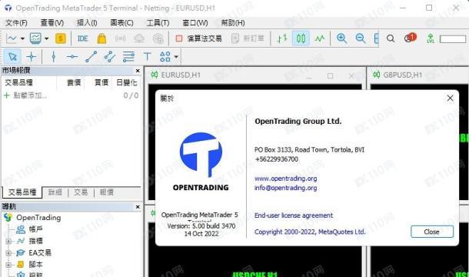Screen dimensions: 469x277
Task: Open the 插入(I) Insert menu
Action: tap(87, 23)
